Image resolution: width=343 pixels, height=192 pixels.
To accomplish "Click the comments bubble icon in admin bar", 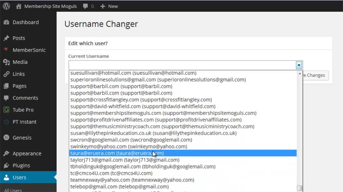I will pyautogui.click(x=85, y=6).
